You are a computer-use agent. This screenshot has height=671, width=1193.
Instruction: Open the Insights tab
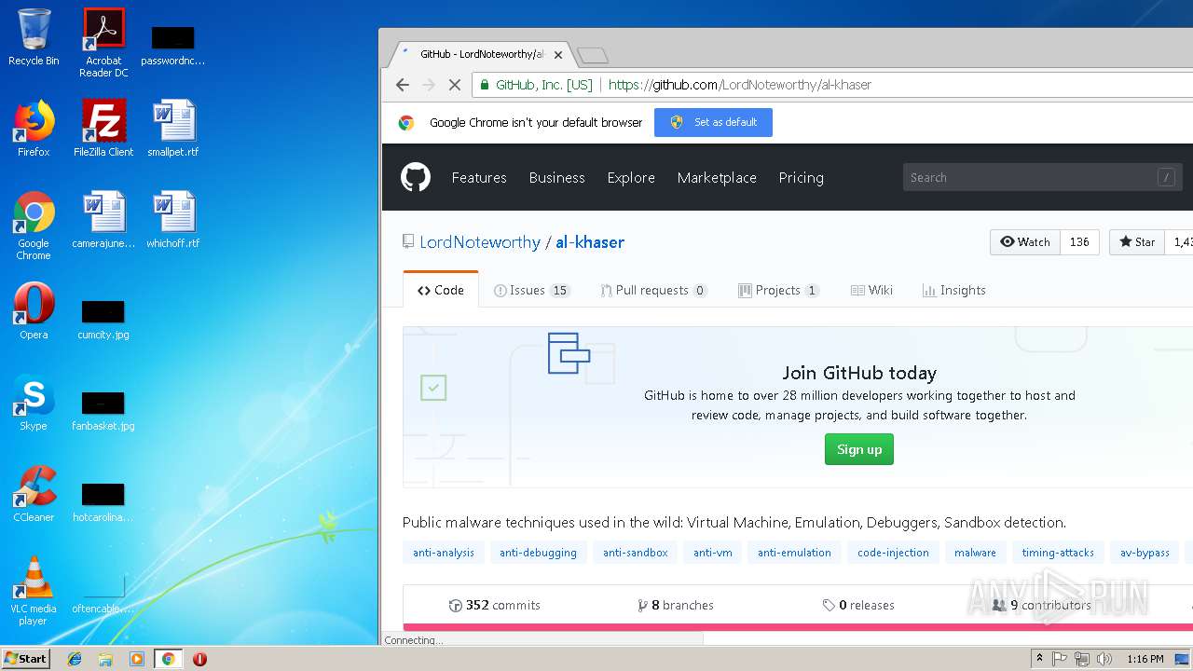[953, 290]
